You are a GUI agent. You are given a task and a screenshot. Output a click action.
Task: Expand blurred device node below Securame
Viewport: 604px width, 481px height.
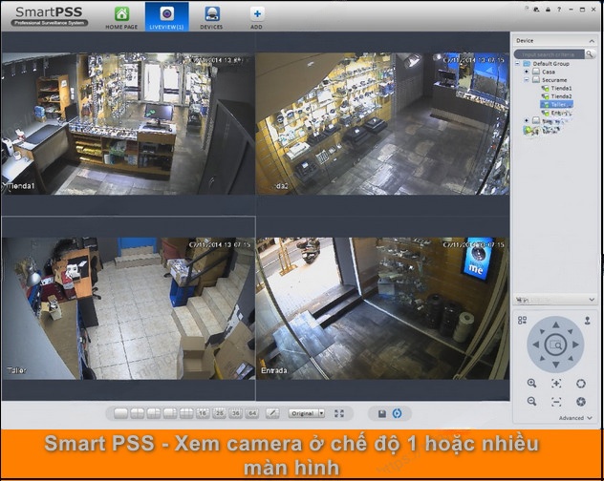coord(527,120)
